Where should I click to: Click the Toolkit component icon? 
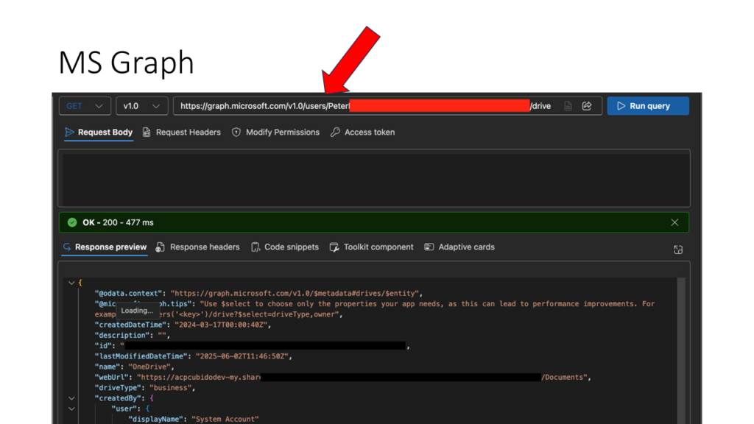point(334,247)
